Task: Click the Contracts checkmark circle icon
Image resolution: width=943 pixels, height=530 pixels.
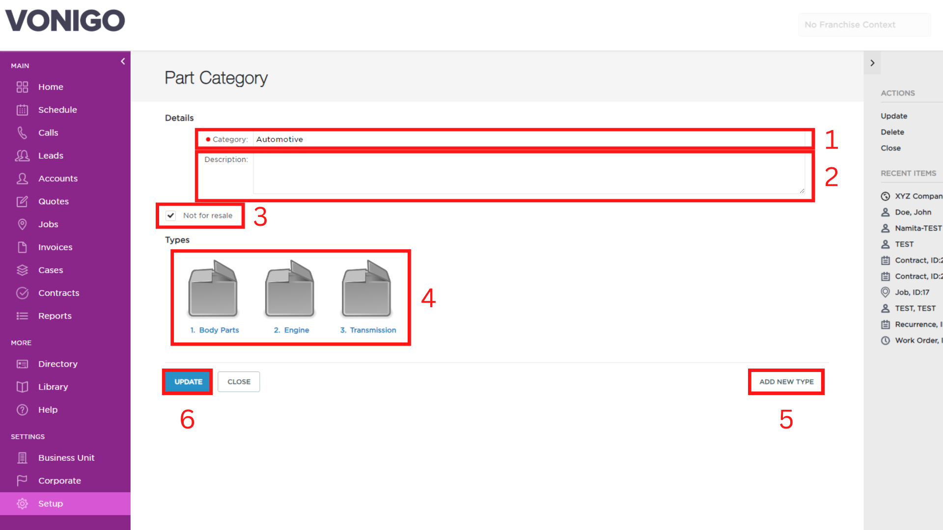Action: (x=22, y=293)
